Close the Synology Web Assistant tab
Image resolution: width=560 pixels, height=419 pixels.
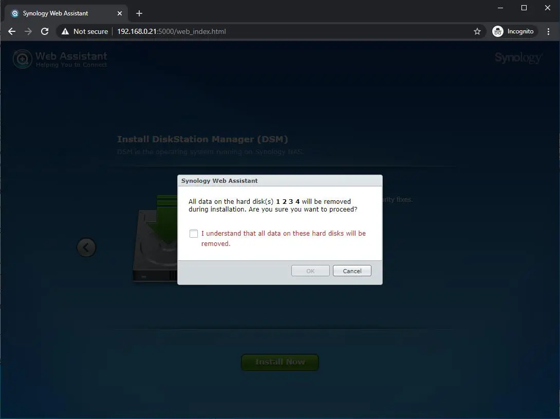(120, 13)
